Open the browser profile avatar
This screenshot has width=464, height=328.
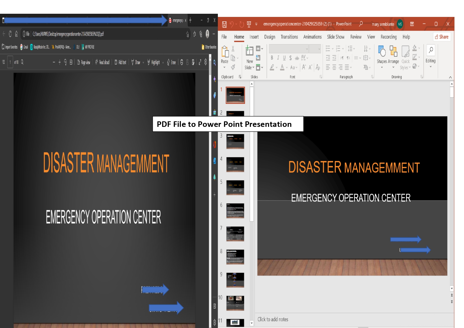[208, 34]
